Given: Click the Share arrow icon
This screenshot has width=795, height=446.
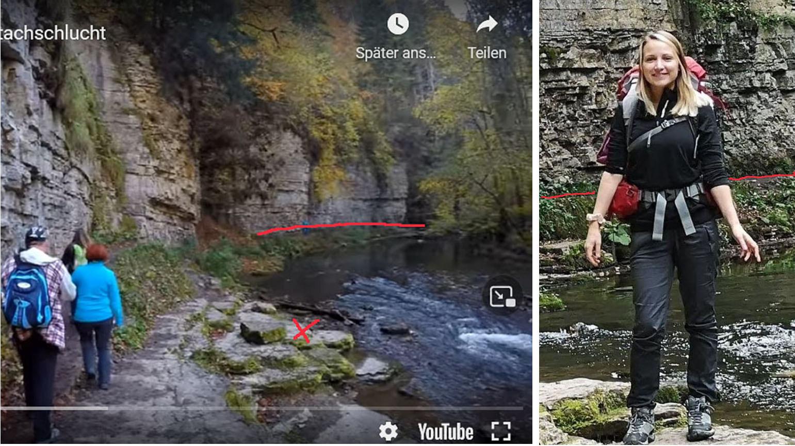Looking at the screenshot, I should tap(486, 24).
